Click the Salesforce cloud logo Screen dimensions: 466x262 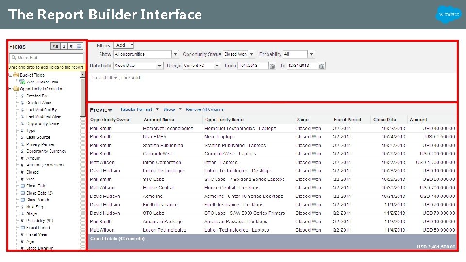pos(449,14)
